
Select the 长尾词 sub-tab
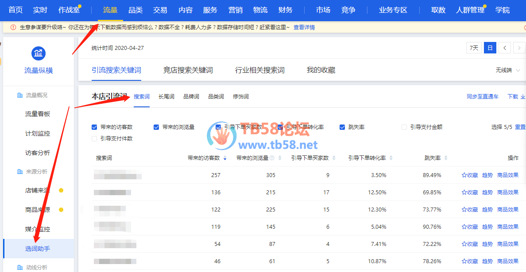point(166,97)
